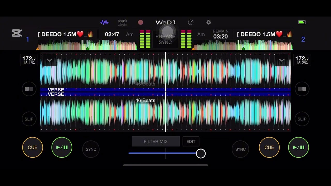Viewport: 331px width, 186px height.
Task: Tap the iOS home indicator bar
Action: click(165, 165)
